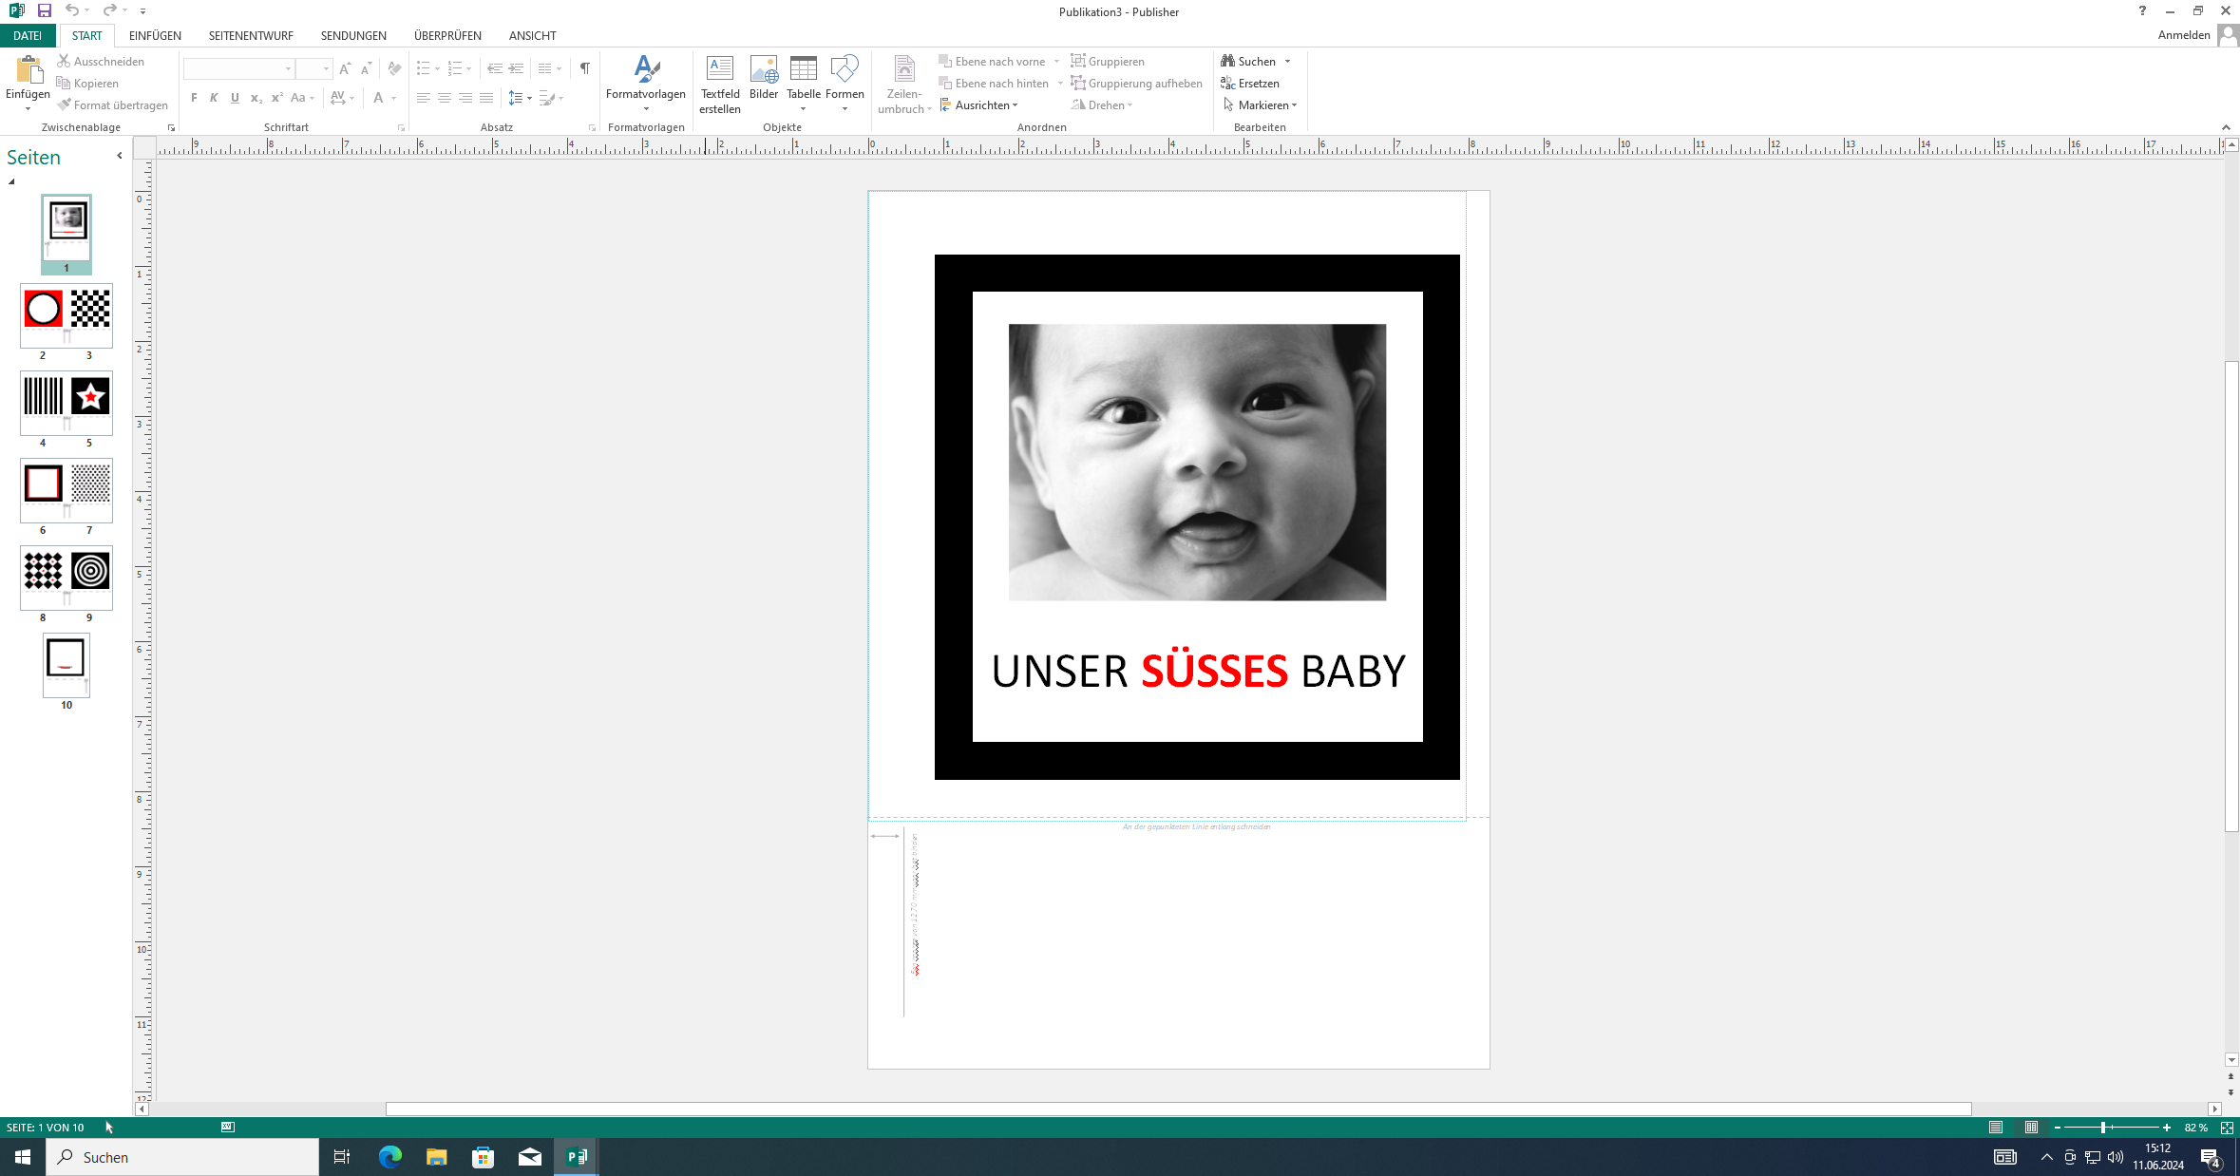Click the Formatvorlagen styles icon
The image size is (2240, 1176).
coord(646,69)
